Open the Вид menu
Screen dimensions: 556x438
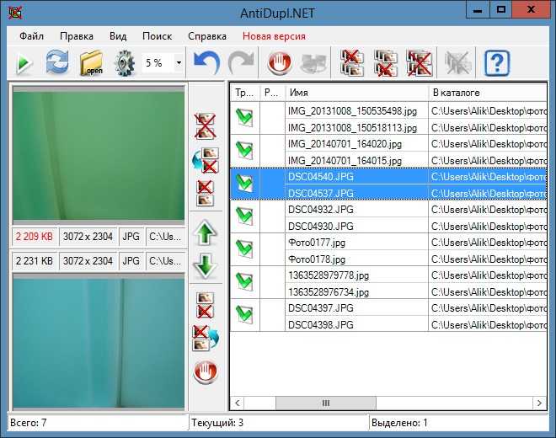point(118,36)
